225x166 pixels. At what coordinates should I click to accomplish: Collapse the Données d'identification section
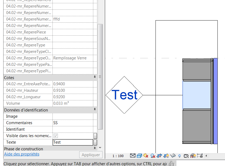coord(95,110)
